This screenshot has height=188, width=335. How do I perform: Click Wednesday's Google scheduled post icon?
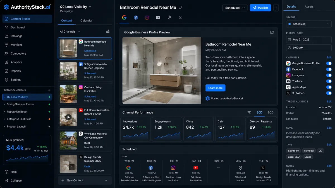[128, 168]
